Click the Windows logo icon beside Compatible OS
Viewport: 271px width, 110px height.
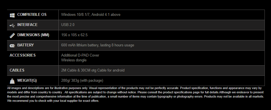(12, 15)
